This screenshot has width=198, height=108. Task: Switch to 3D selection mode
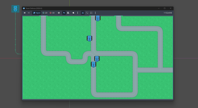(52, 13)
